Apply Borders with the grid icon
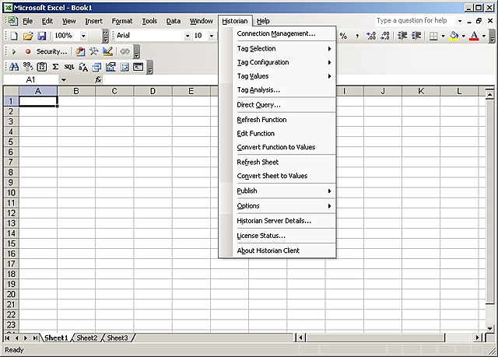This screenshot has height=357, width=498. coord(433,37)
